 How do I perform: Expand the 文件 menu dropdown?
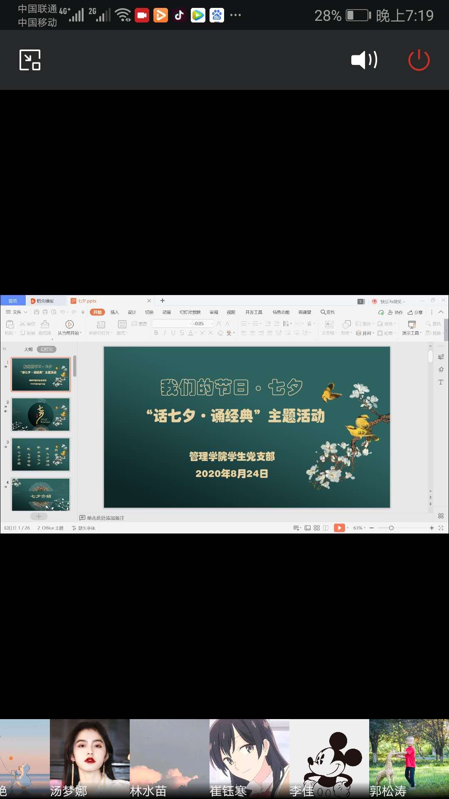pyautogui.click(x=17, y=312)
